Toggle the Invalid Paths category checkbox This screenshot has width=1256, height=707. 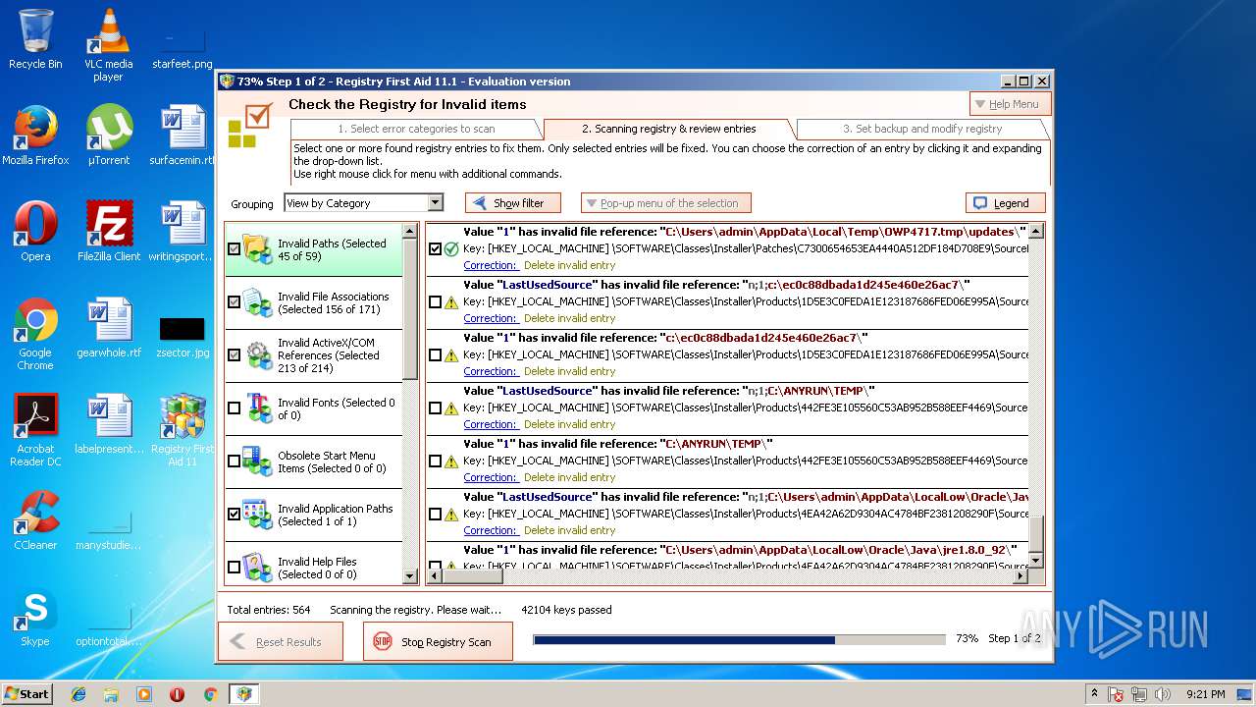point(234,249)
